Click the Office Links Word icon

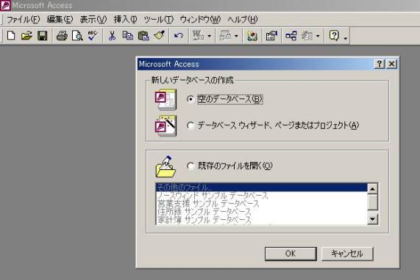[198, 35]
